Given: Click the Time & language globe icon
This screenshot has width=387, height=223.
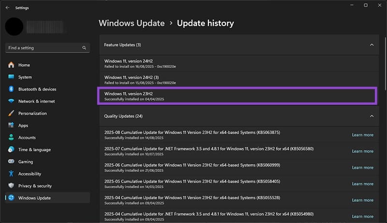Looking at the screenshot, I should pos(11,149).
